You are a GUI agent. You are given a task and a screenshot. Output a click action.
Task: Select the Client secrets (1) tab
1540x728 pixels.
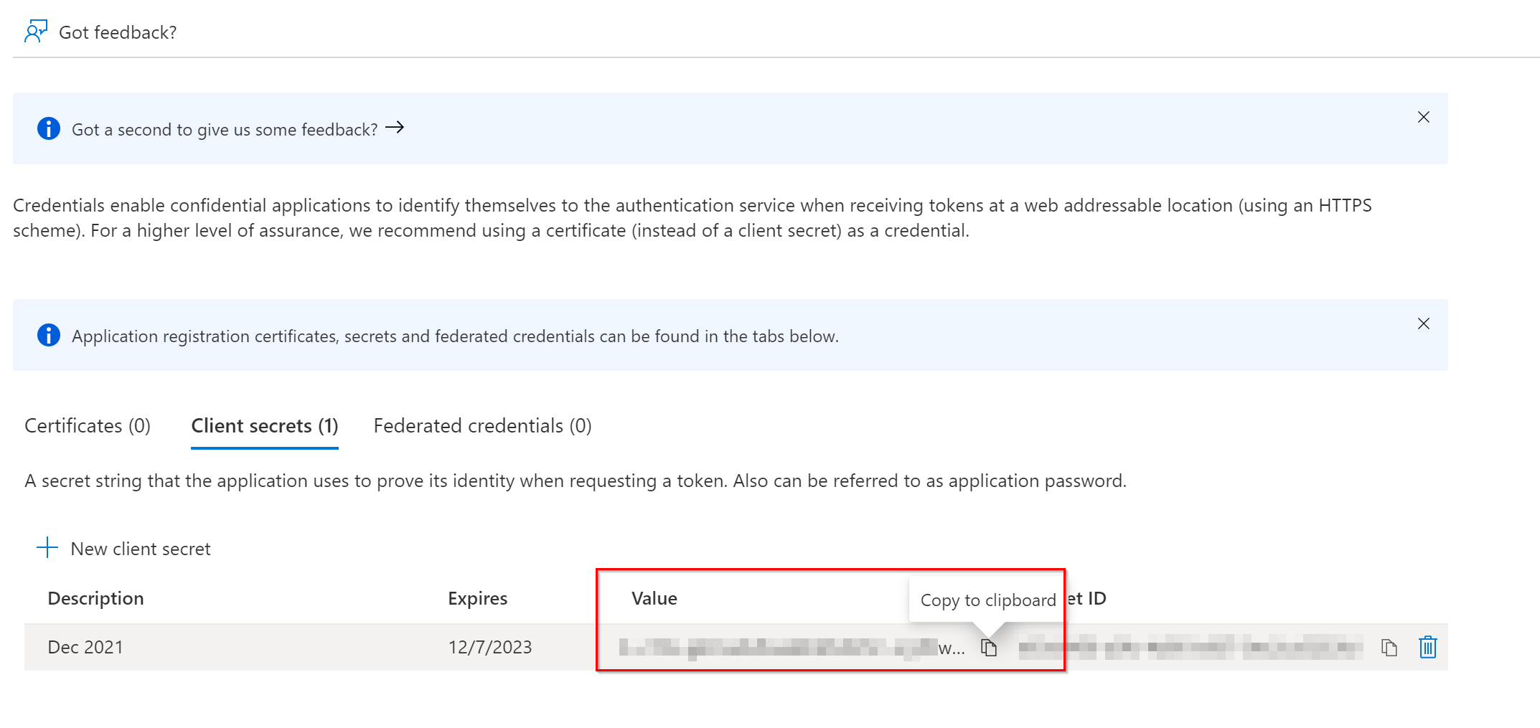(265, 426)
